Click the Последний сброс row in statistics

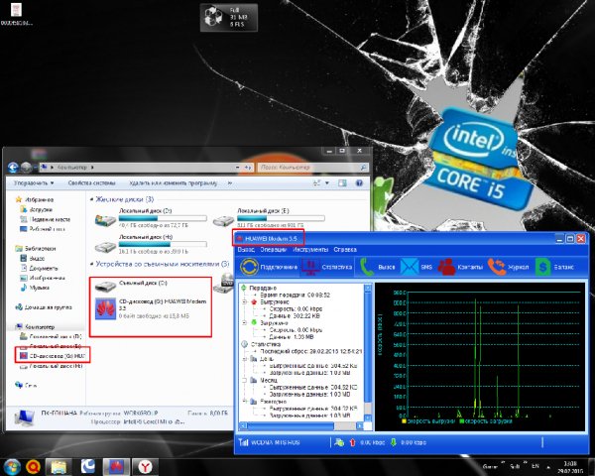click(x=310, y=351)
